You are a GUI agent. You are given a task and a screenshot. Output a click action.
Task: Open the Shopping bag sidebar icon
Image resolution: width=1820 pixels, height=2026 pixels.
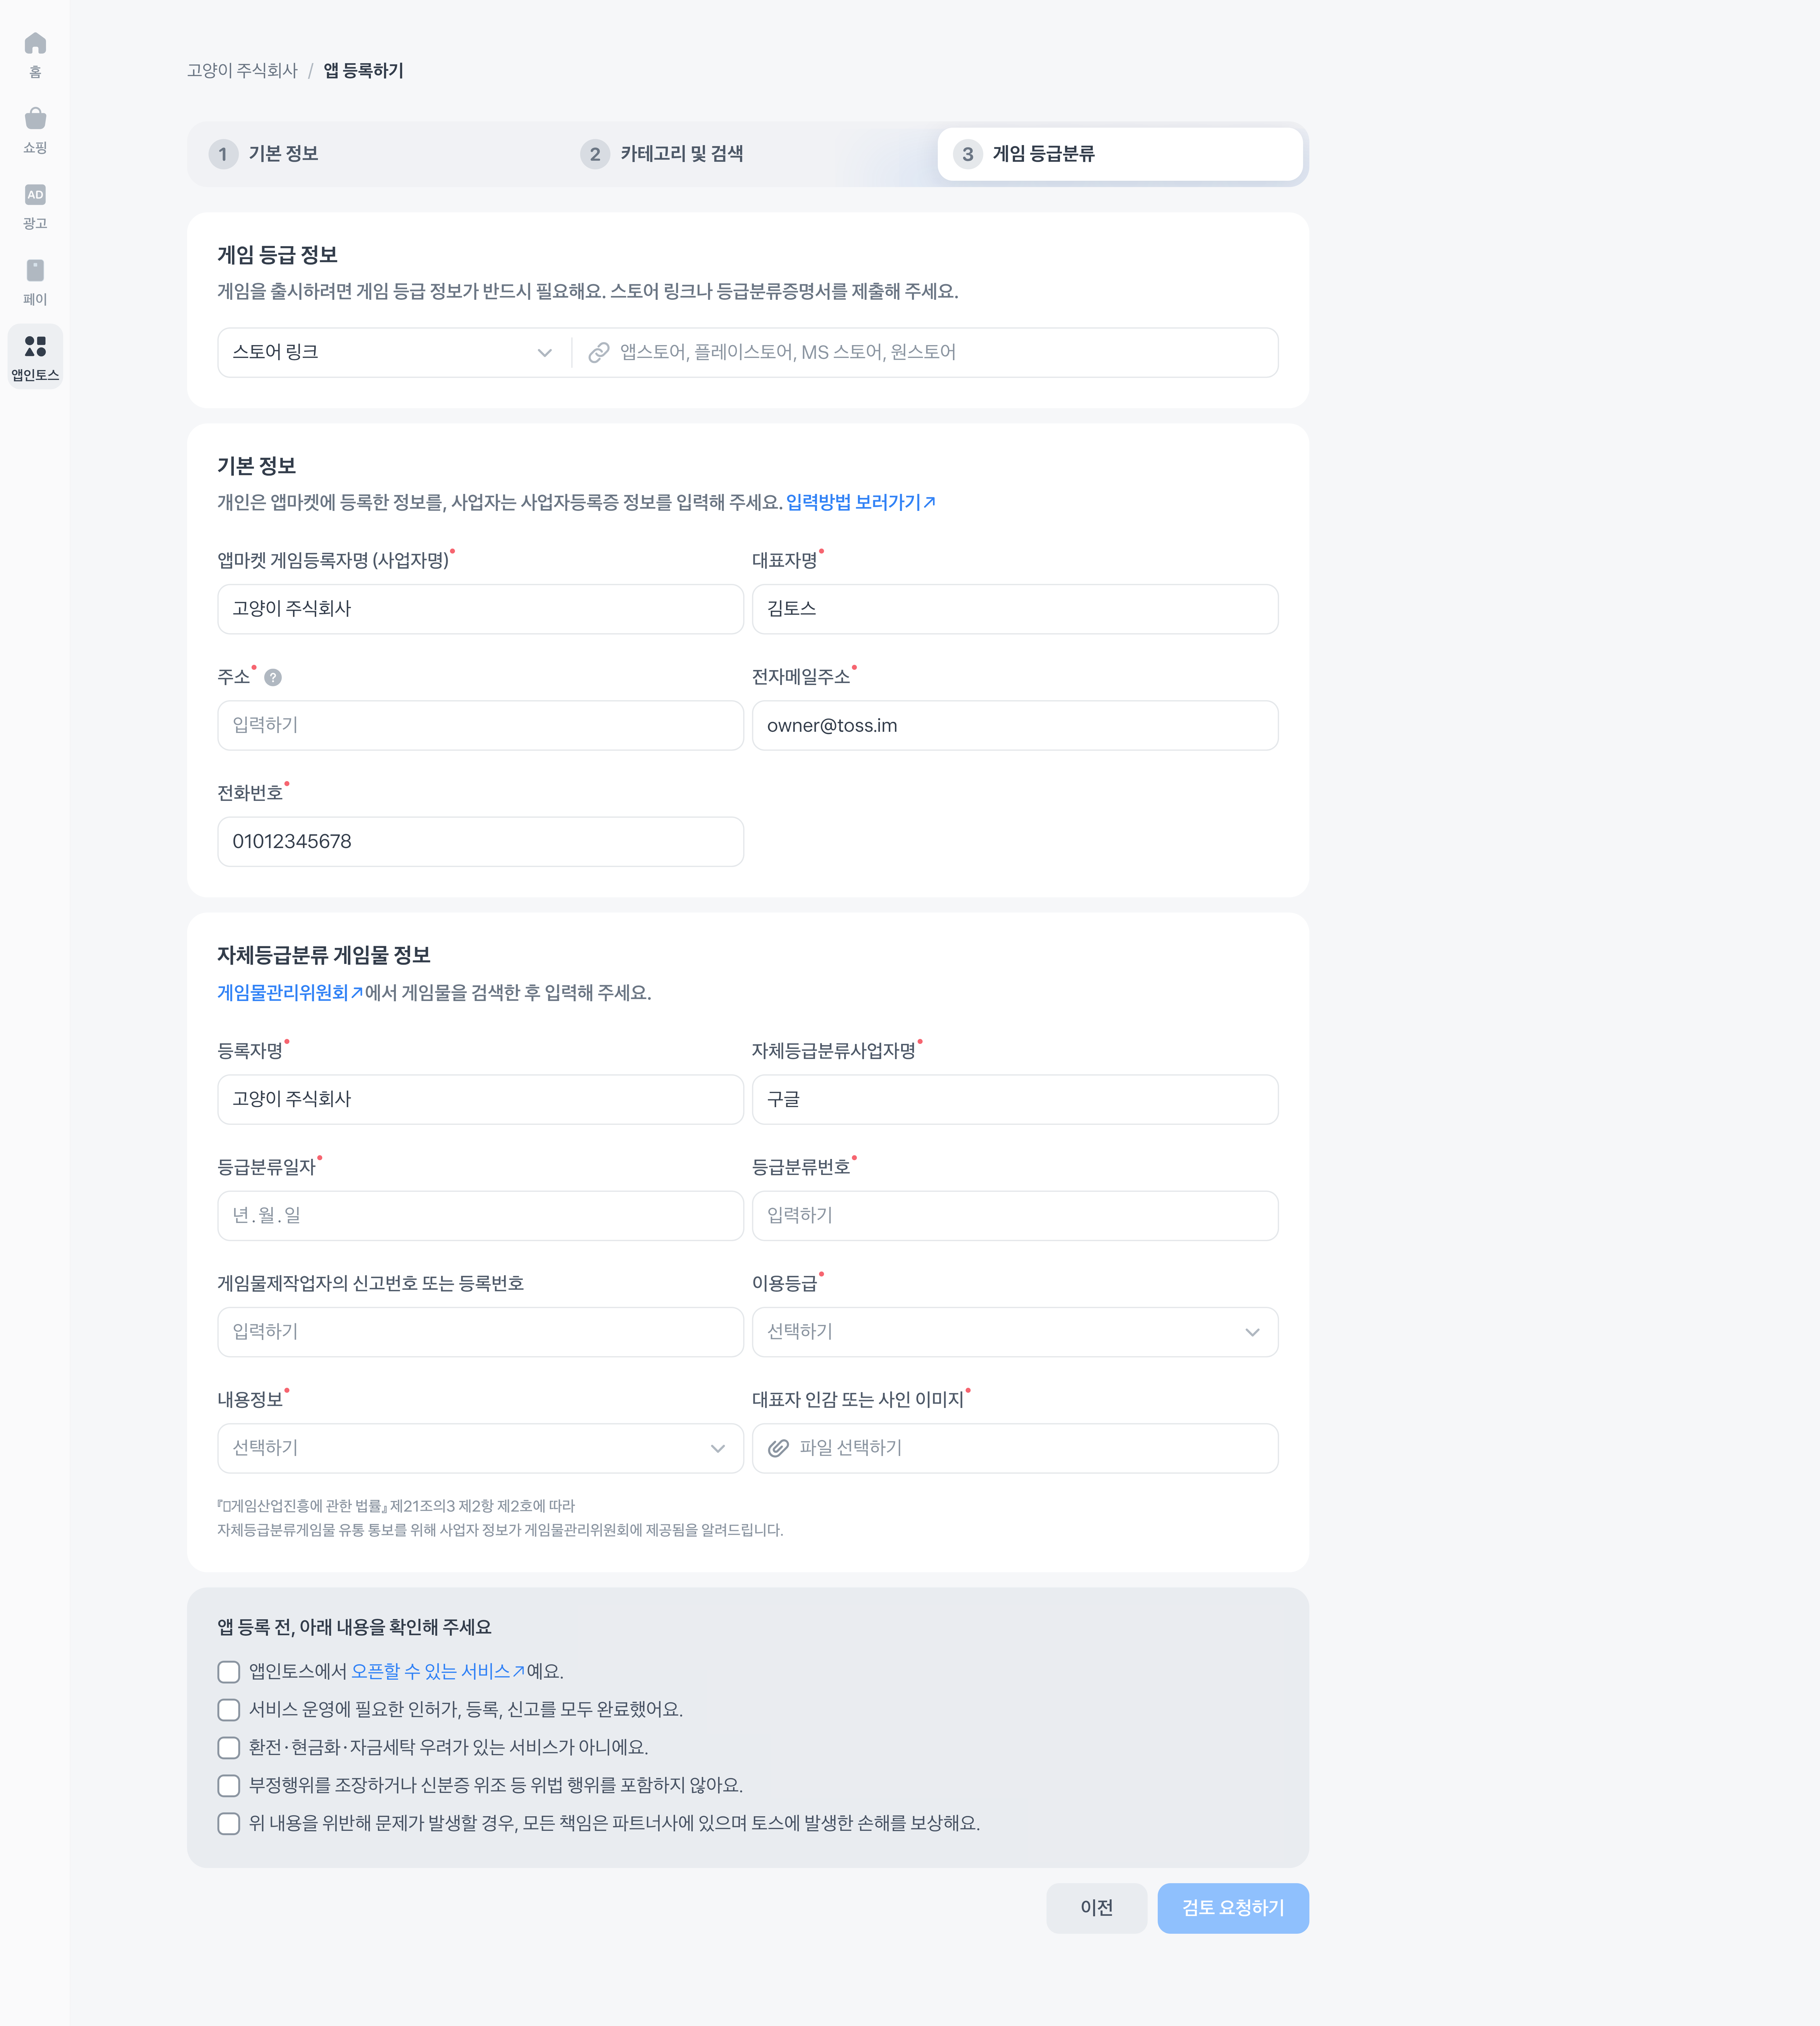35,119
